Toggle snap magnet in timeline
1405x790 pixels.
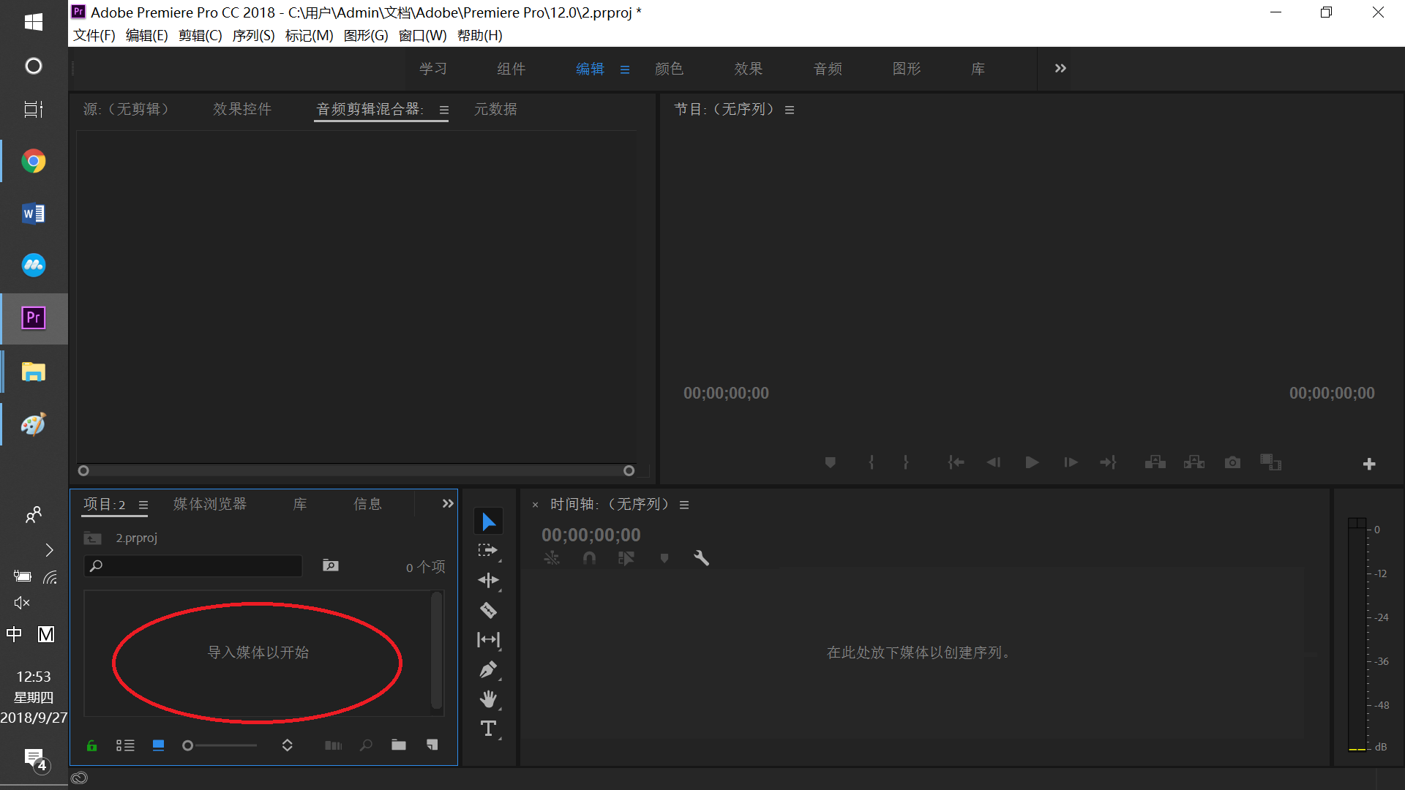589,558
